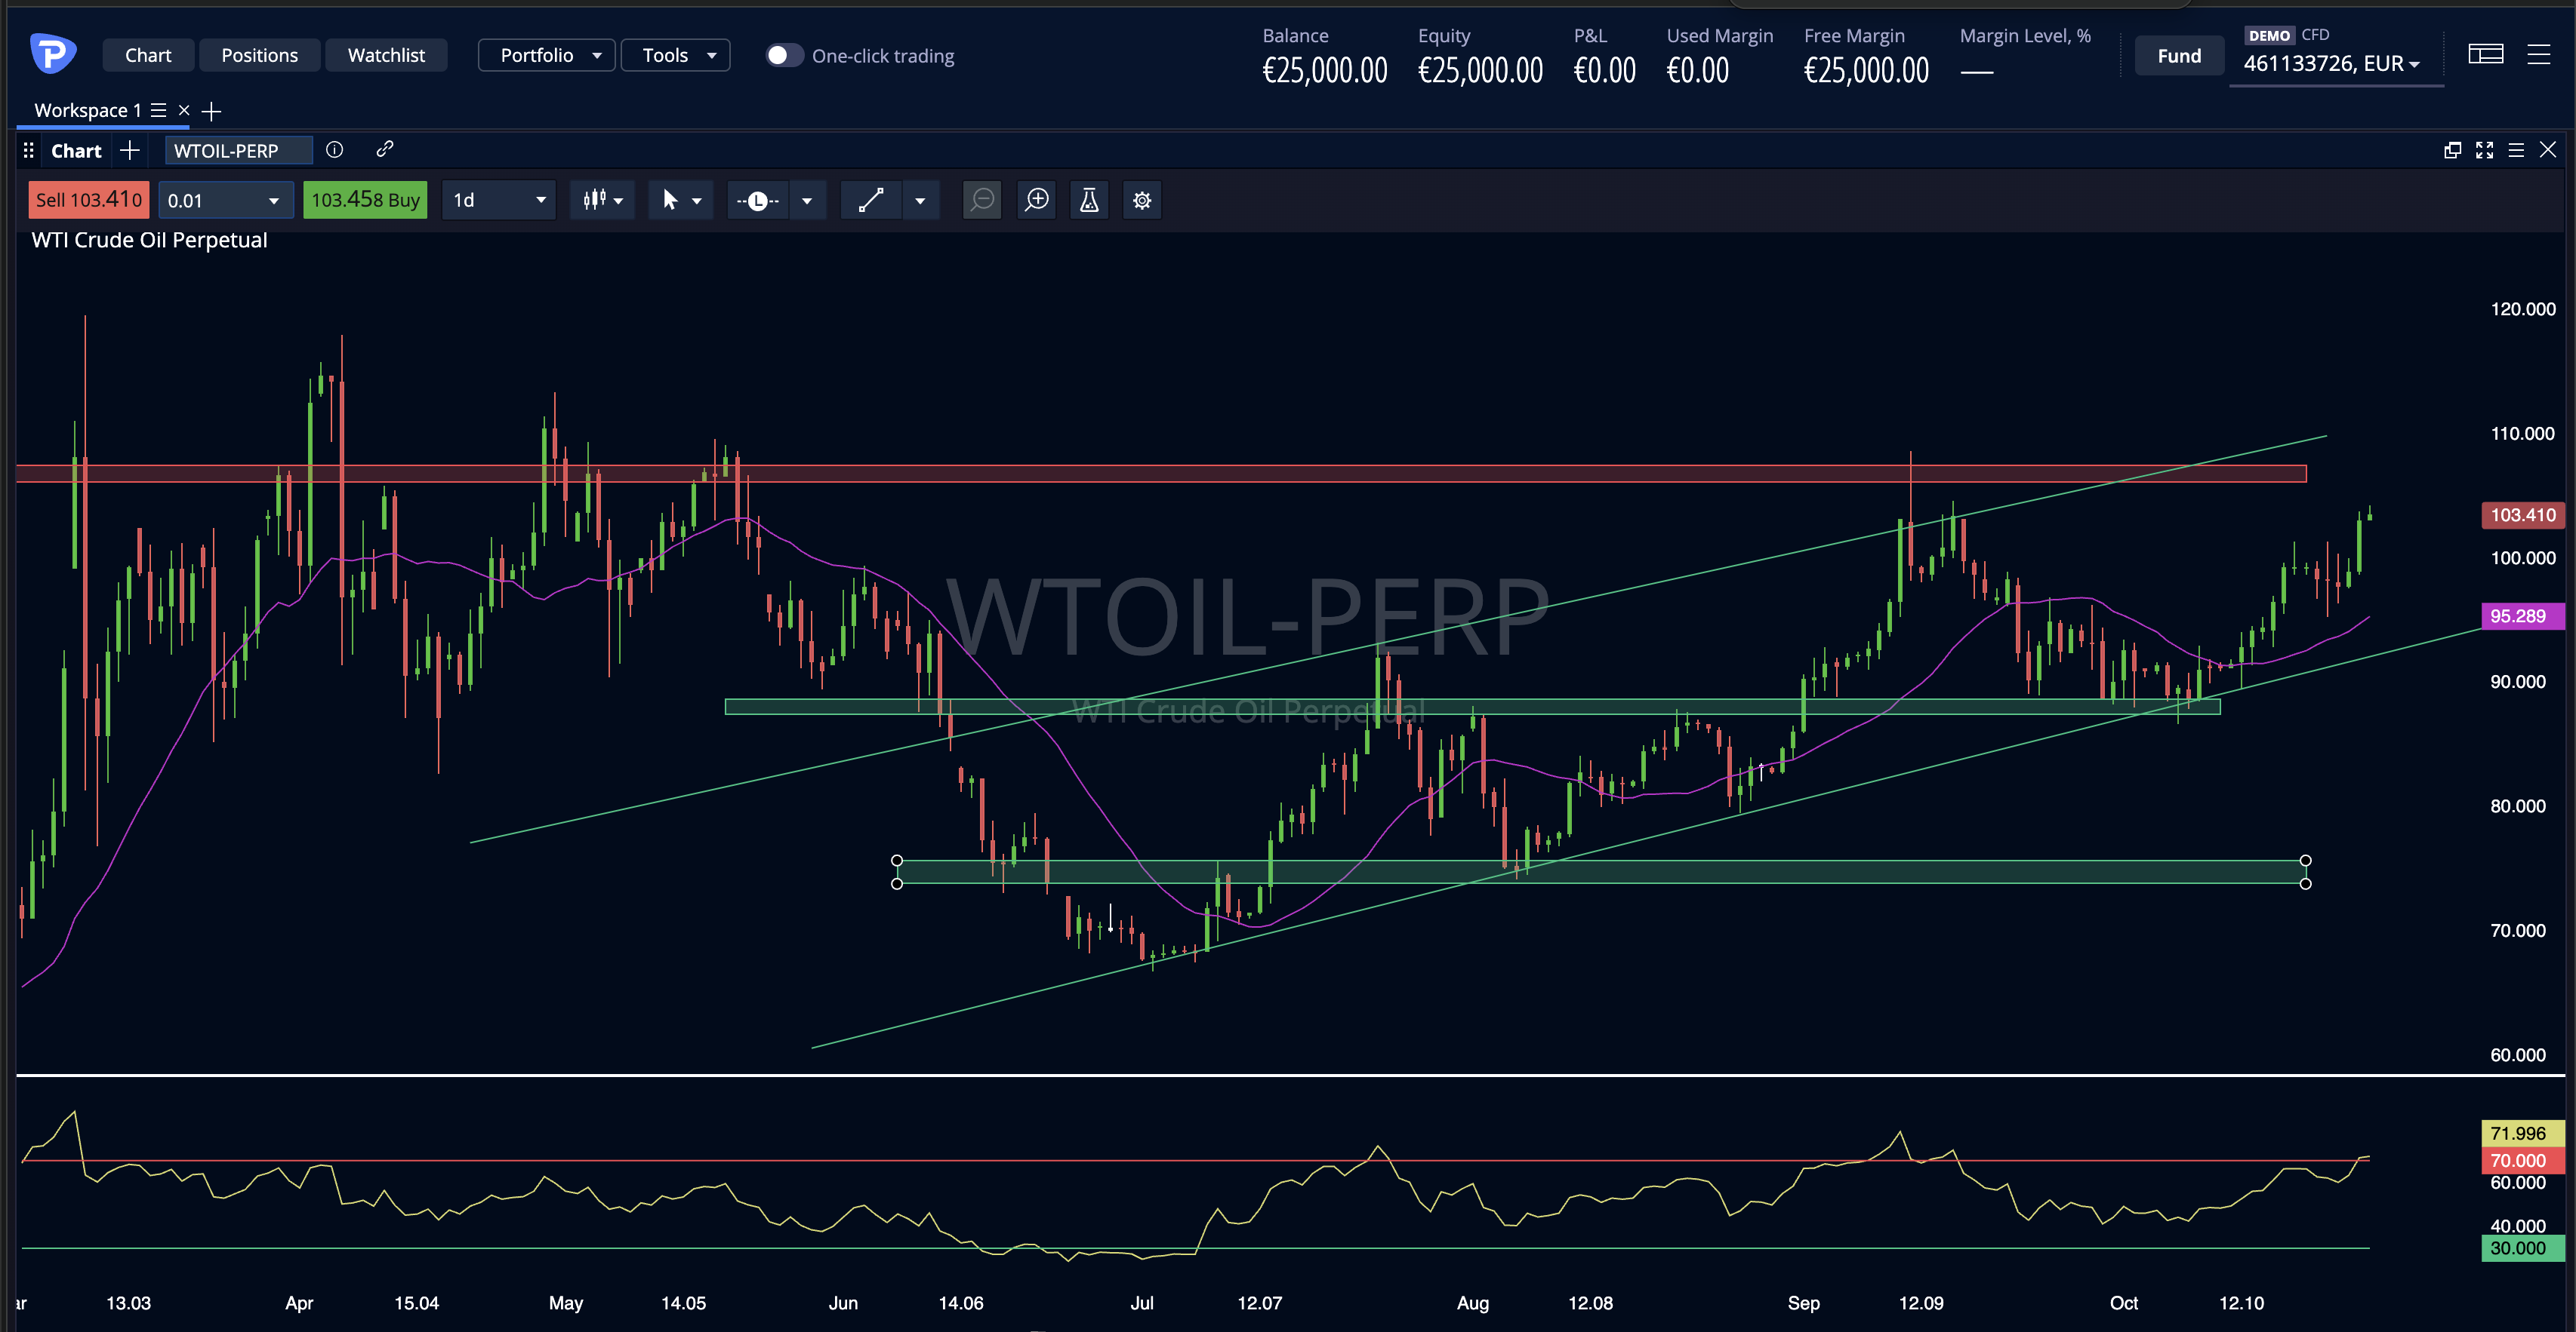Add a new workspace tab
The width and height of the screenshot is (2576, 1332).
point(211,111)
